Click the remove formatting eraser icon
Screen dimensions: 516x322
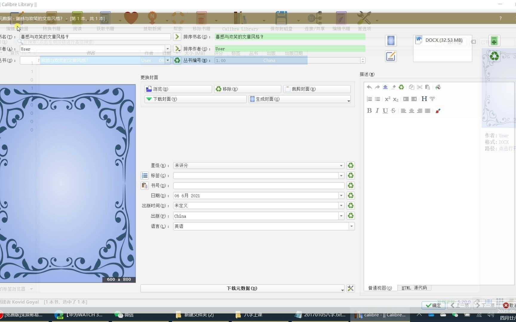393,87
